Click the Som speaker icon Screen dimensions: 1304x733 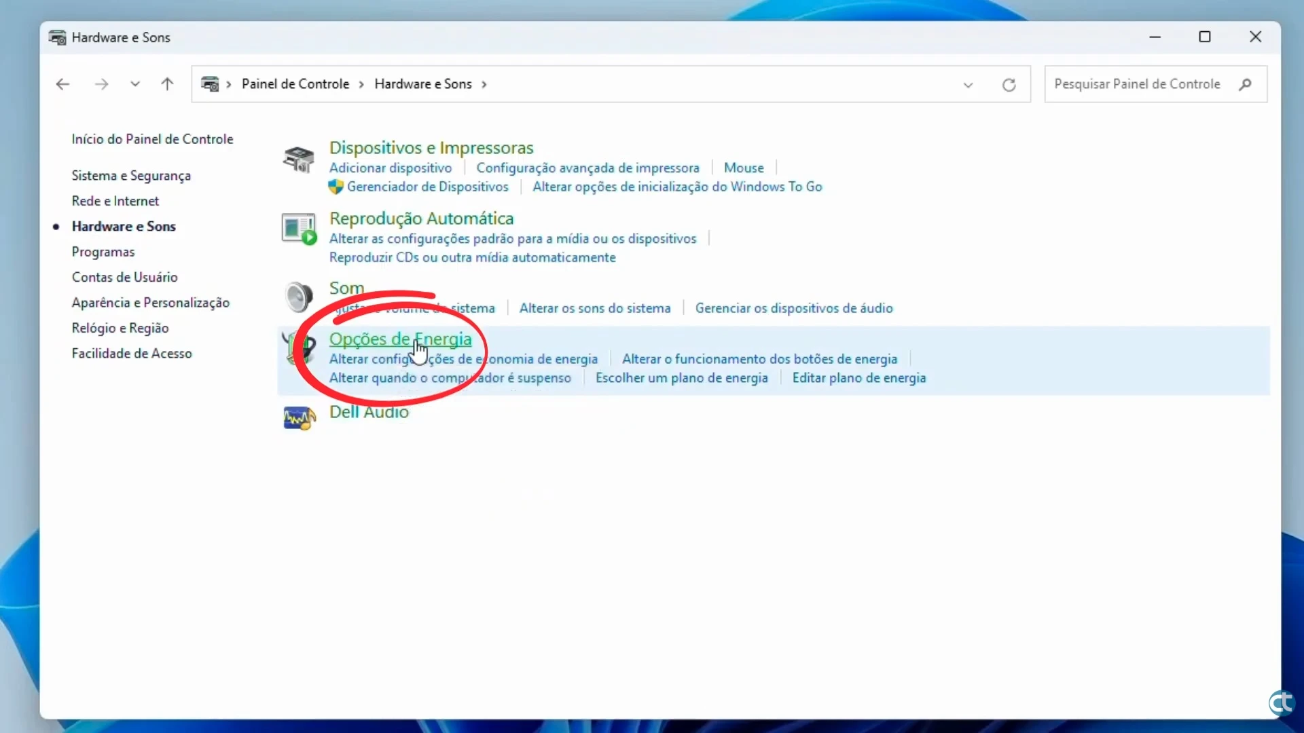coord(298,297)
